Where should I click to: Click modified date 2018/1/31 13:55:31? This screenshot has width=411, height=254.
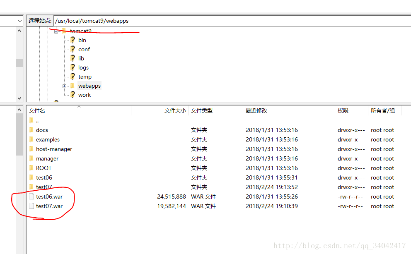pyautogui.click(x=271, y=177)
